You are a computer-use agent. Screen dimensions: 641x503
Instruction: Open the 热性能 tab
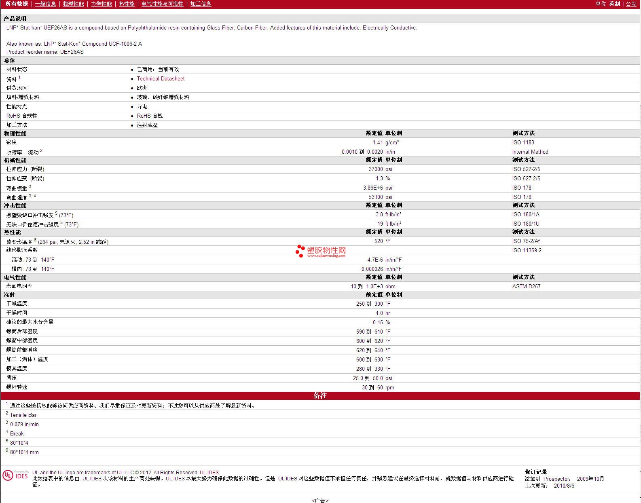127,4
